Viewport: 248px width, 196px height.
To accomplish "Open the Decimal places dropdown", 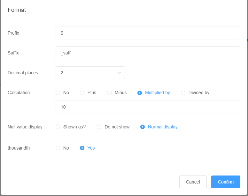I will (90, 73).
